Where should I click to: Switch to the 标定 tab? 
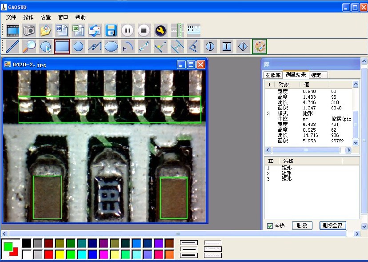click(x=316, y=75)
